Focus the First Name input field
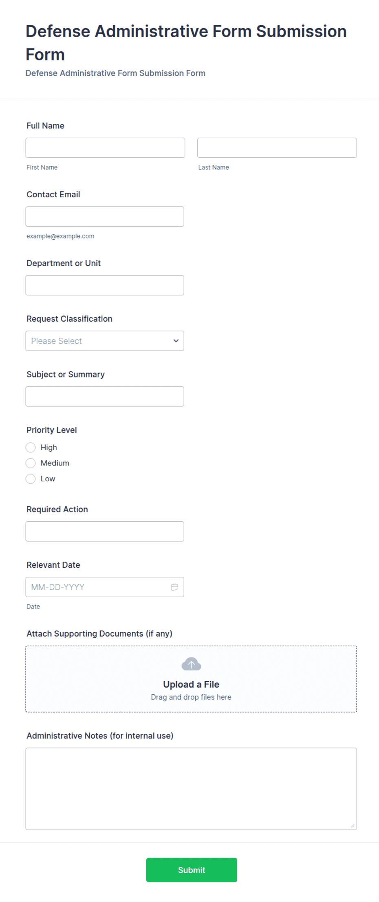The image size is (379, 902). coord(105,148)
